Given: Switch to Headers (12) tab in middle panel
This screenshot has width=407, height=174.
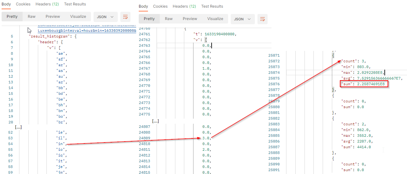Looking at the screenshot, I should [x=184, y=6].
